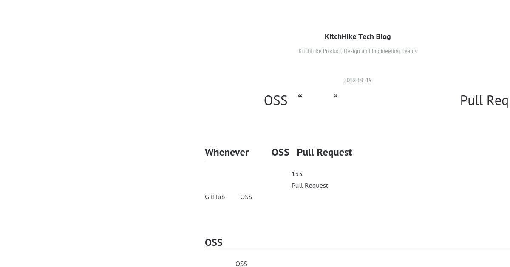Click "OSS" beside the GitHub text

tap(246, 197)
